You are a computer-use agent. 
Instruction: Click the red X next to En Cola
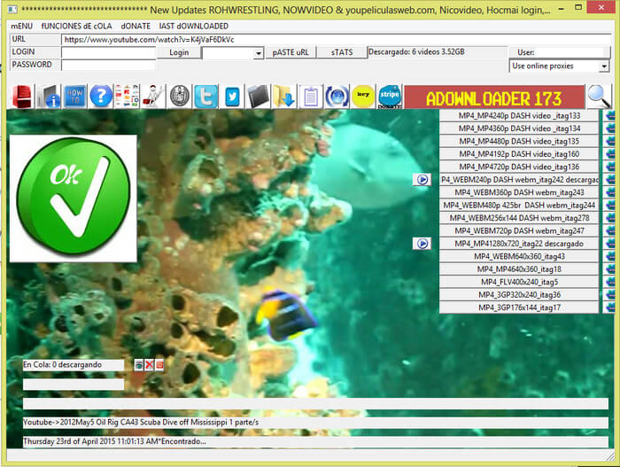pyautogui.click(x=150, y=364)
